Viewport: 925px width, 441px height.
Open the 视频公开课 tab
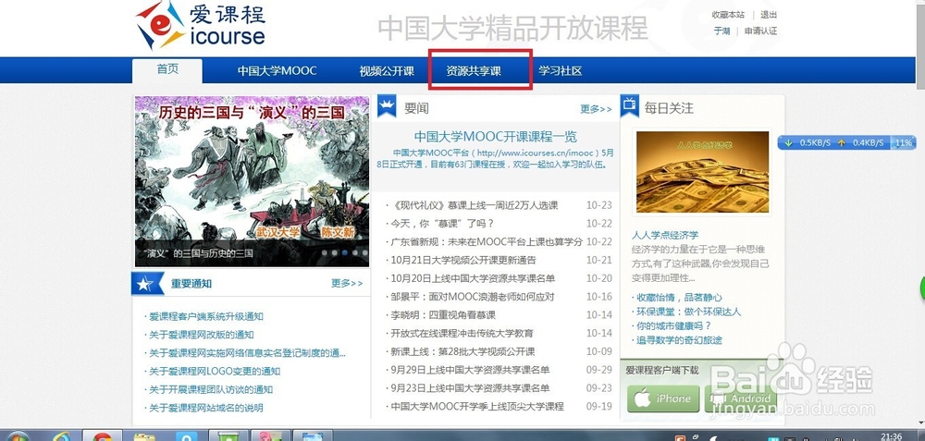click(387, 71)
